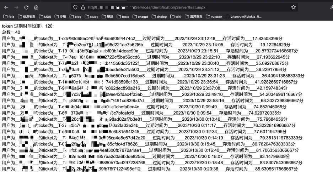Open the 信息收集 bookmark folder
The image size is (333, 172).
(27, 17)
